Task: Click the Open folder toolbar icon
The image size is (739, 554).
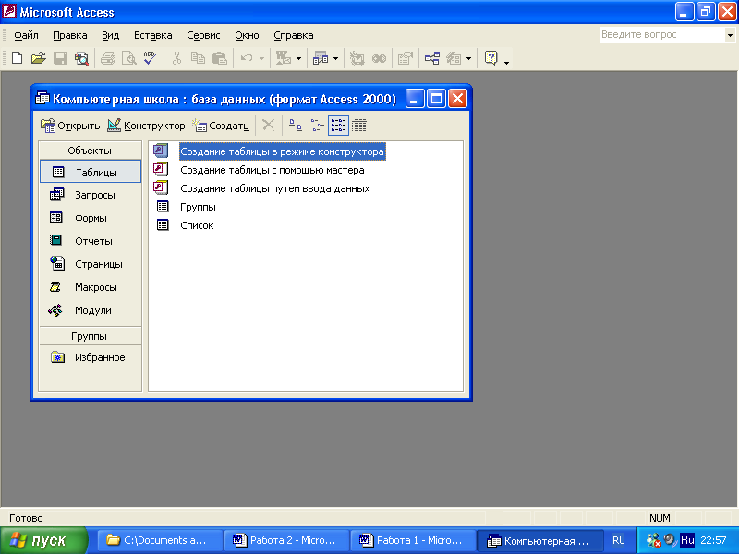Action: [x=39, y=58]
